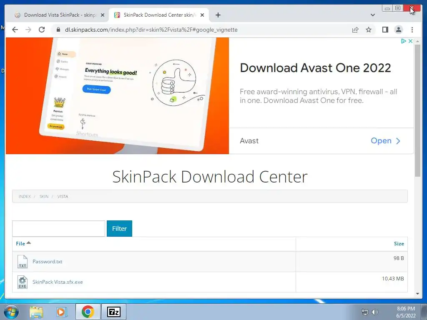427x320 pixels.
Task: Download SkinPack Vista.sfx.exe
Action: tap(58, 282)
